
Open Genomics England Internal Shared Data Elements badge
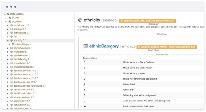pyautogui.click(x=167, y=47)
